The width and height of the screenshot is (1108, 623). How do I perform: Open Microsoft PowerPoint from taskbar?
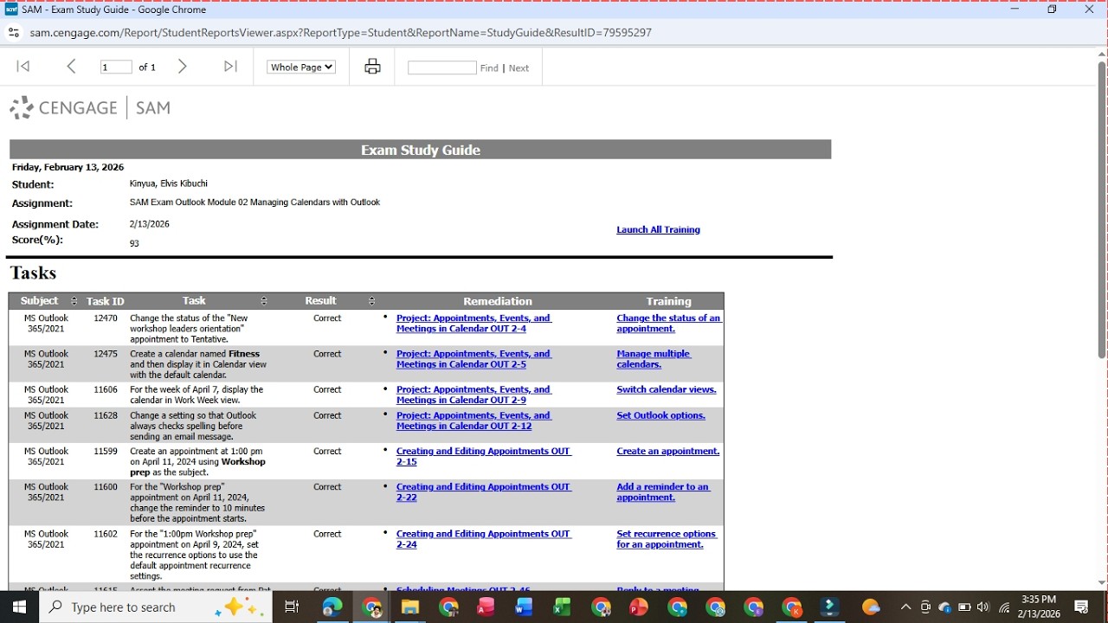point(639,607)
